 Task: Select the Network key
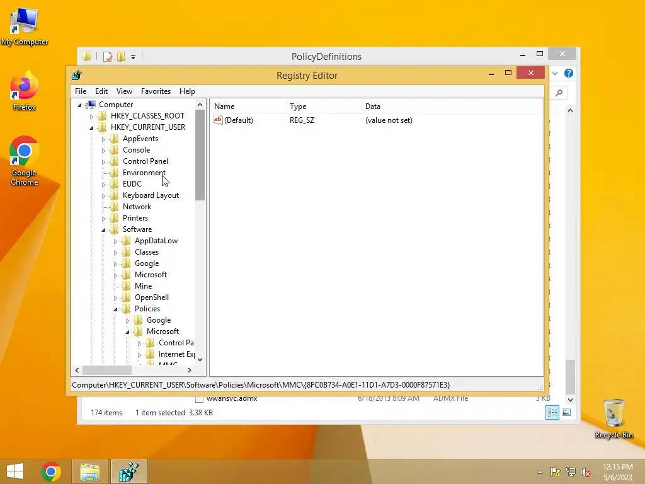[137, 207]
